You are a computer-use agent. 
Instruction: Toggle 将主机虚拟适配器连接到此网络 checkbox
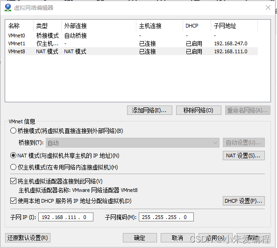(13, 181)
